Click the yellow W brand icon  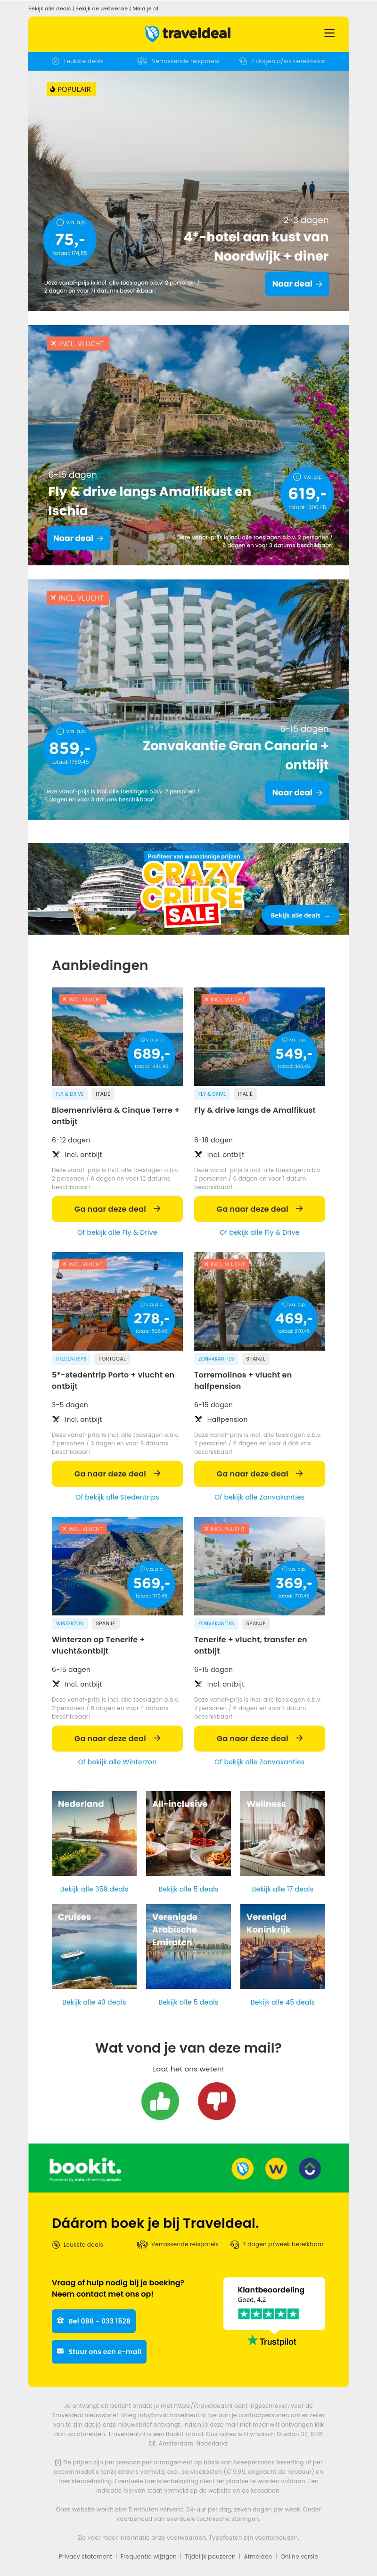click(x=276, y=2168)
